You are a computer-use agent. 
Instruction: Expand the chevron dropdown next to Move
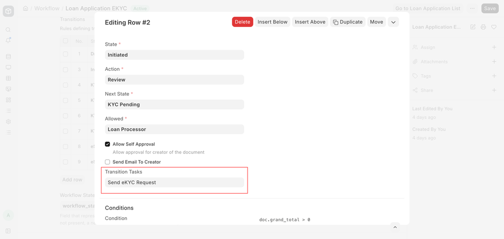click(393, 22)
